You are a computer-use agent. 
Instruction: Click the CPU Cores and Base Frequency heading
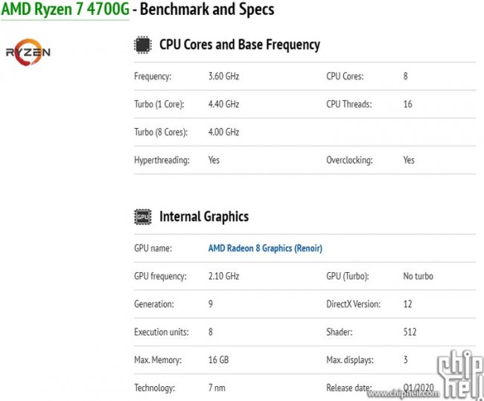[239, 45]
